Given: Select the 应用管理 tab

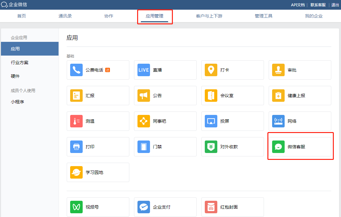Looking at the screenshot, I should (x=154, y=16).
